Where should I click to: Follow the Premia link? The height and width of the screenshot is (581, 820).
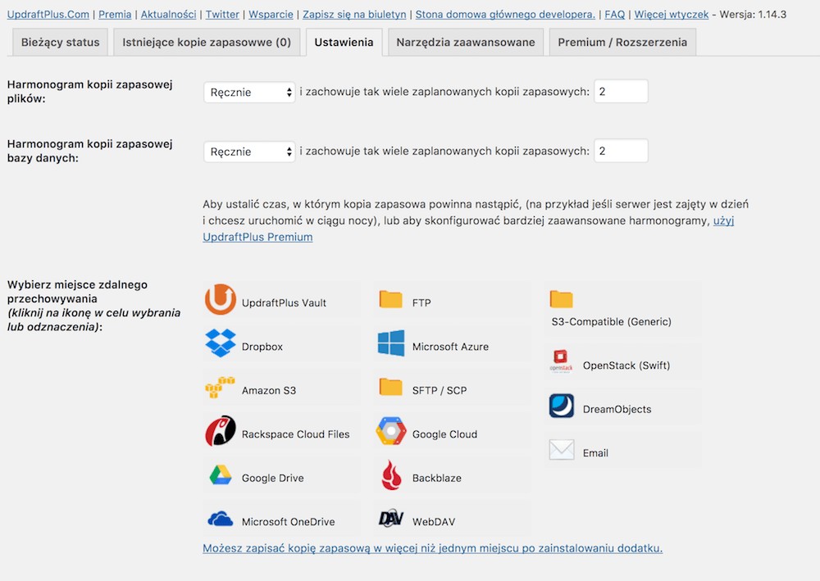pyautogui.click(x=115, y=15)
